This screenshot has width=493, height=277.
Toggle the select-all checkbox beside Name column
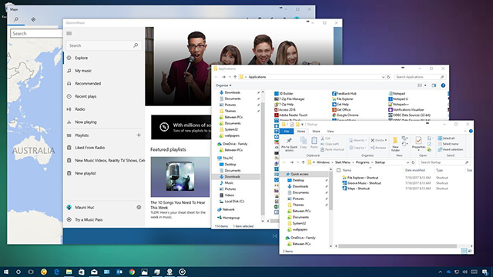[x=339, y=170]
